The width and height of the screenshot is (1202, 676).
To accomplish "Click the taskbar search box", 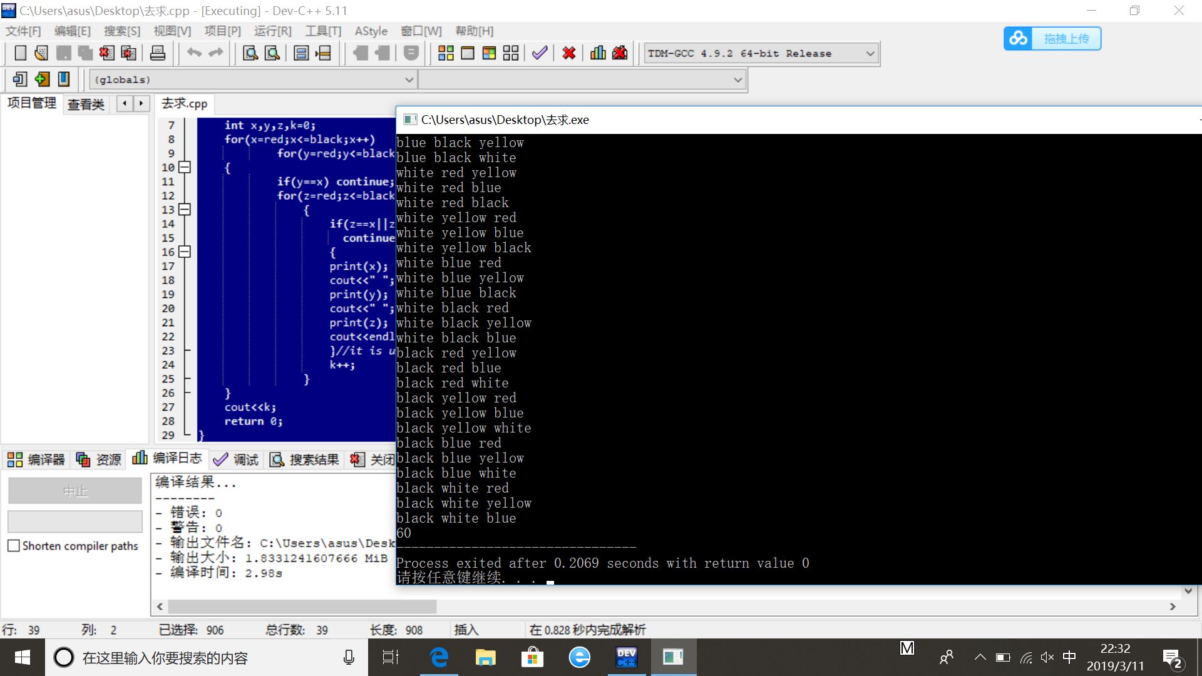I will point(207,657).
